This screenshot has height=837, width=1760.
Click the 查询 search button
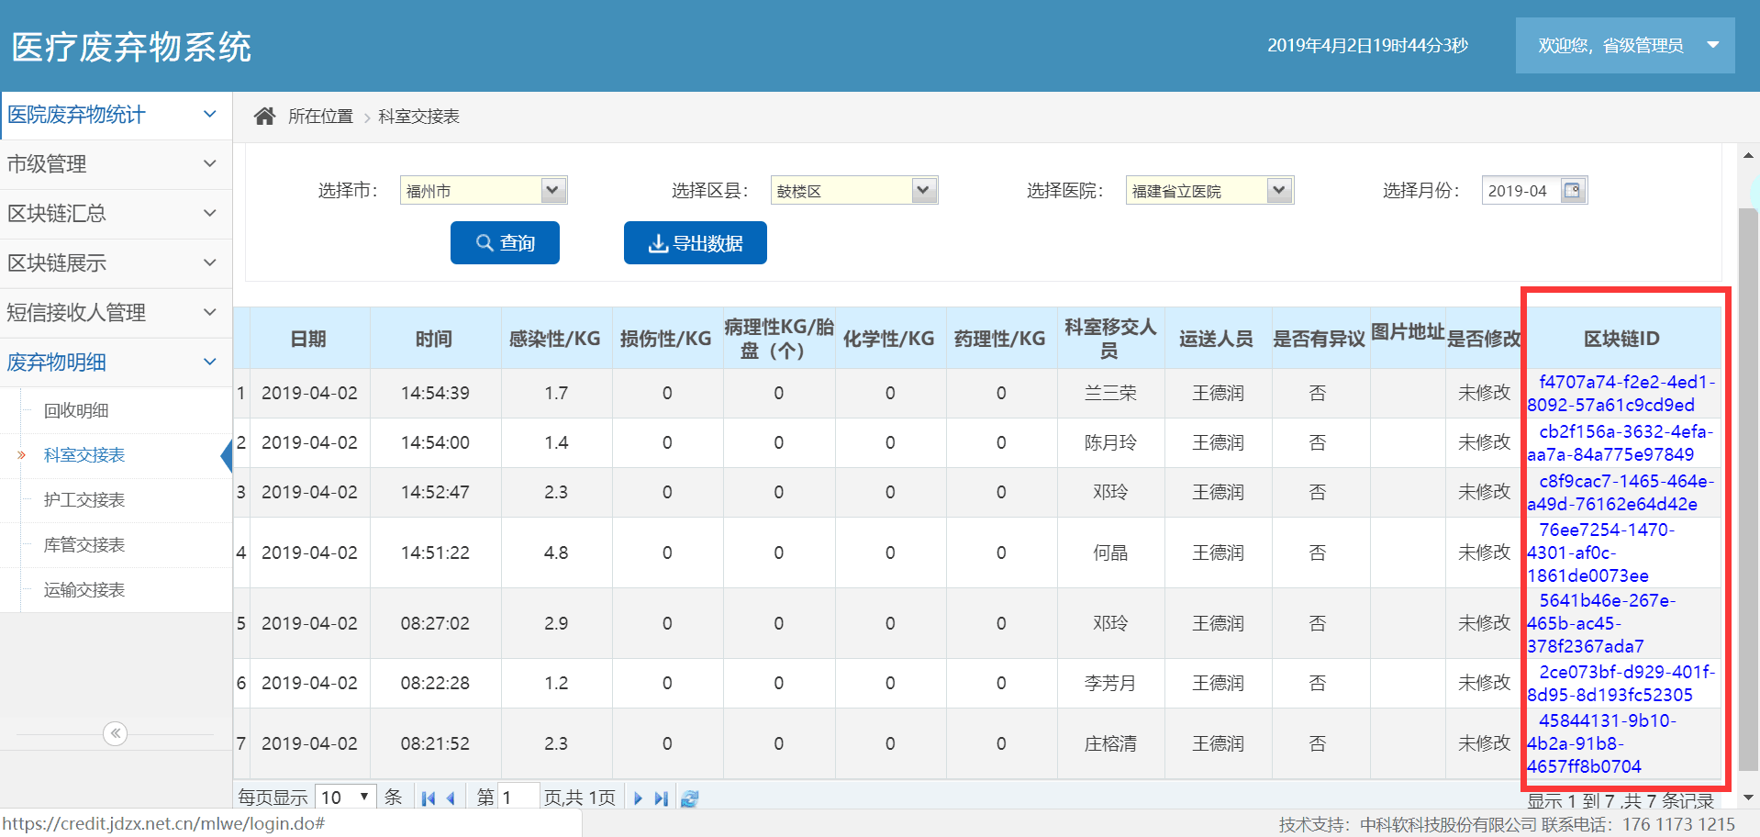click(505, 242)
